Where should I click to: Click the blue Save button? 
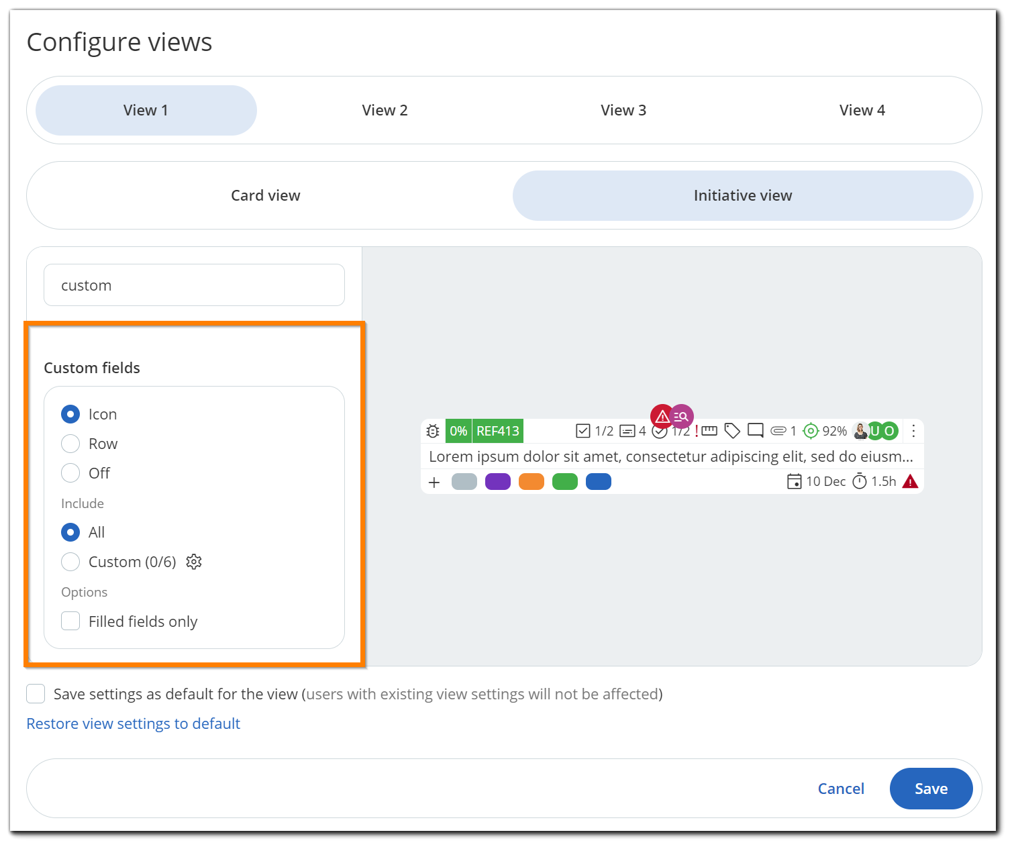931,789
